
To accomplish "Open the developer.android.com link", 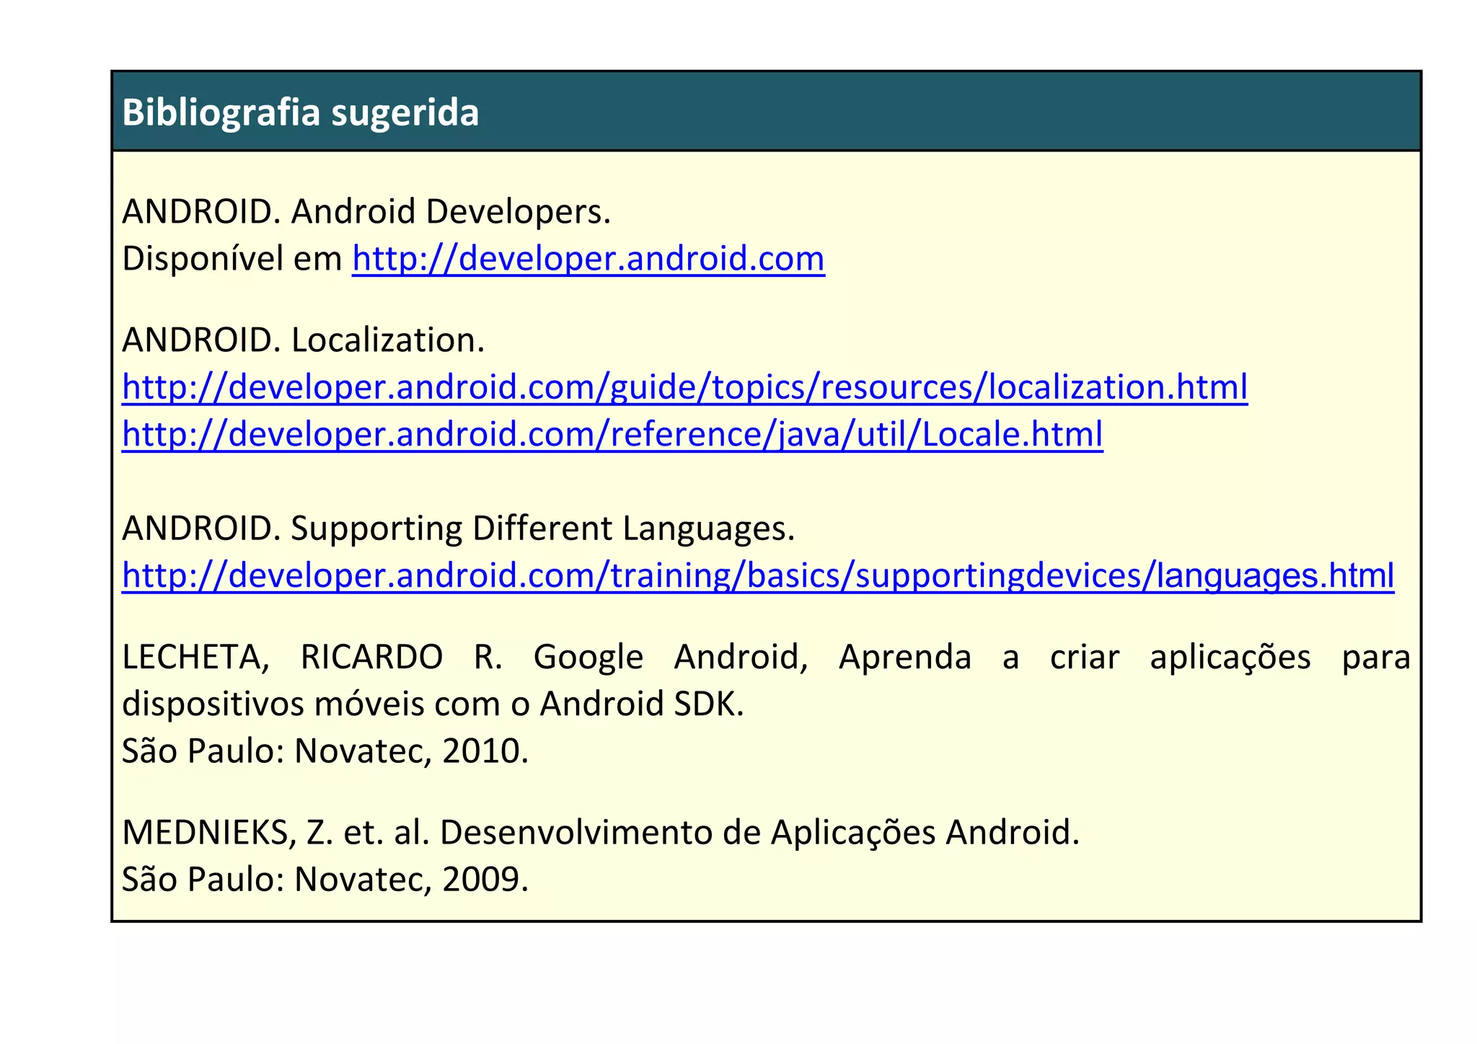I will 588,259.
